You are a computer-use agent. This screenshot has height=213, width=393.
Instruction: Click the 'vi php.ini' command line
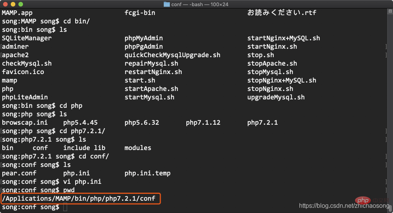[52, 182]
